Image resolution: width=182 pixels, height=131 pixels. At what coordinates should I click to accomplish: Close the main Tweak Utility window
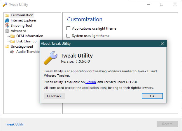pos(175,5)
